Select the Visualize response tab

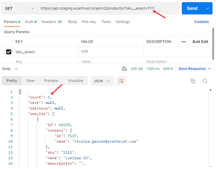pyautogui.click(x=75, y=81)
